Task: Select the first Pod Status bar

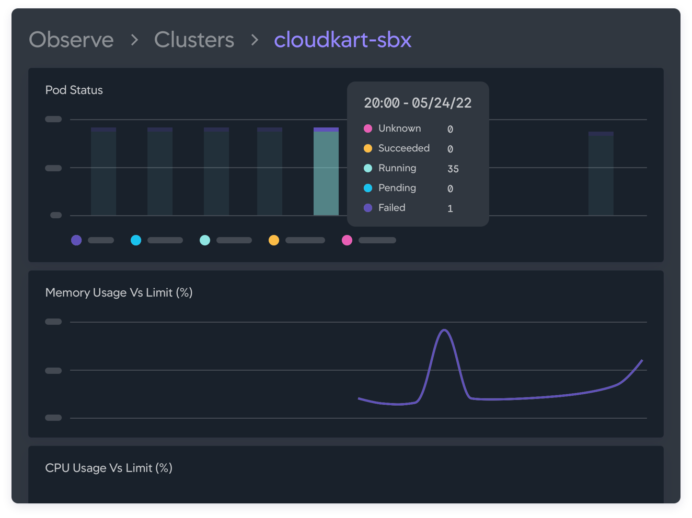Action: [103, 171]
